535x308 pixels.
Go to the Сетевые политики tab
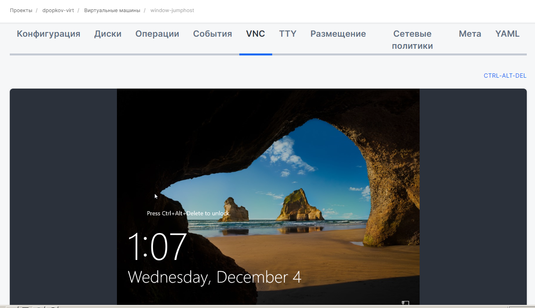click(412, 40)
